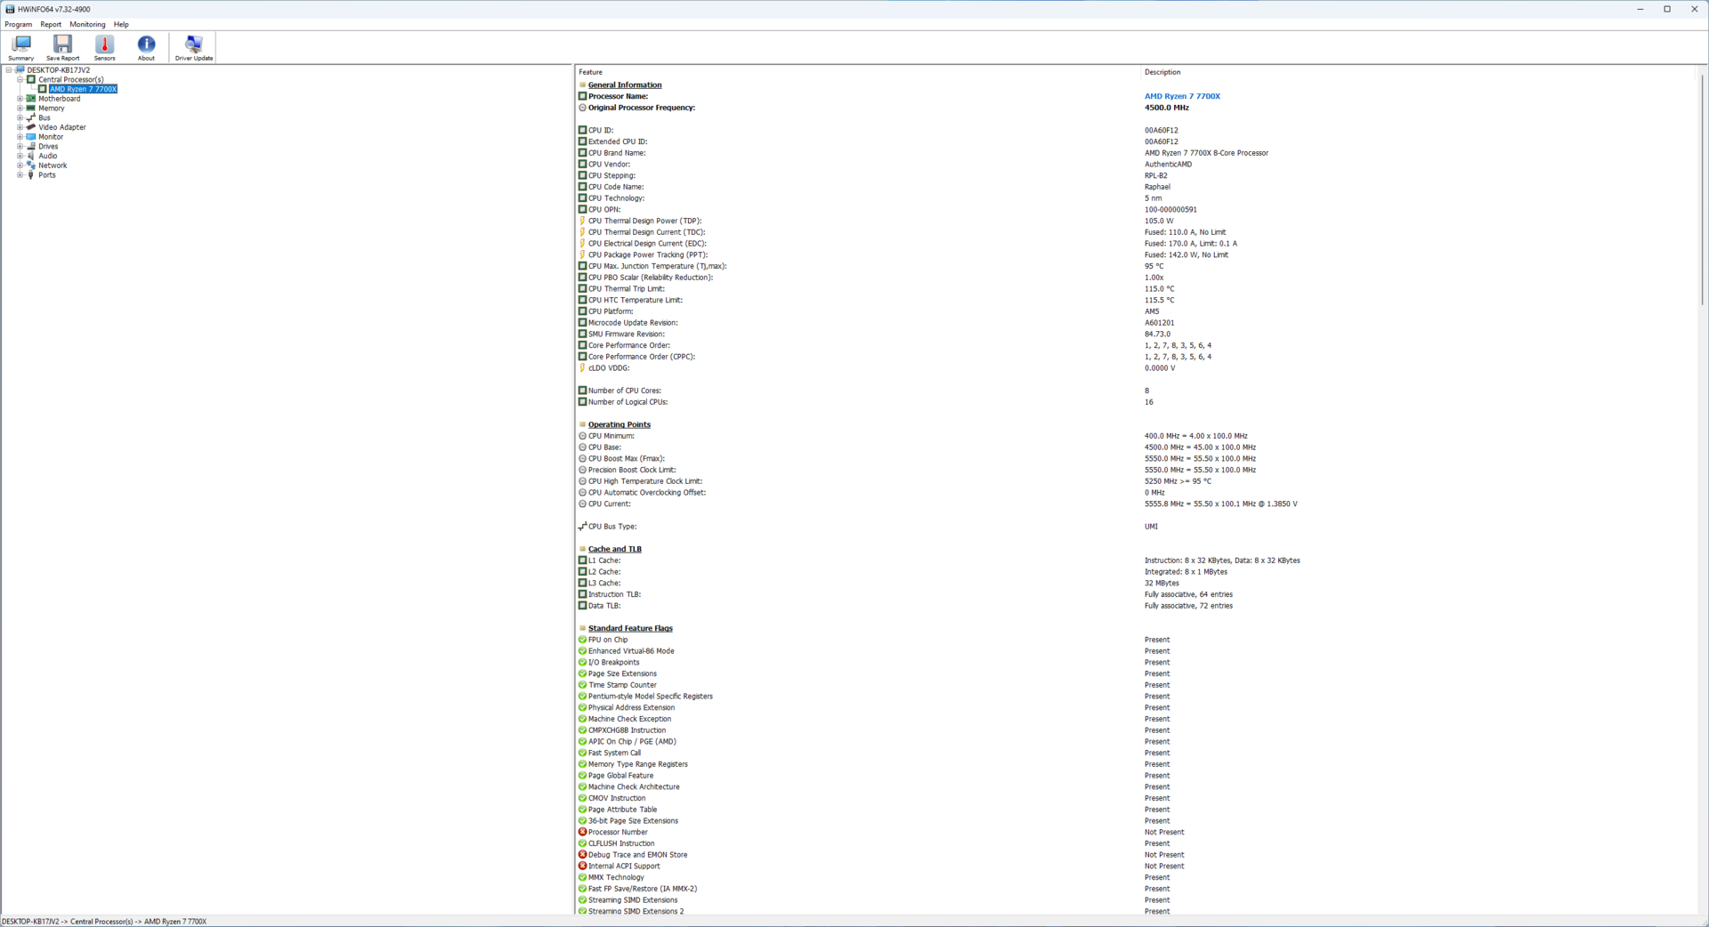The image size is (1709, 927).
Task: Select AMD Ryzen 7 7700X in the device tree
Action: point(83,89)
